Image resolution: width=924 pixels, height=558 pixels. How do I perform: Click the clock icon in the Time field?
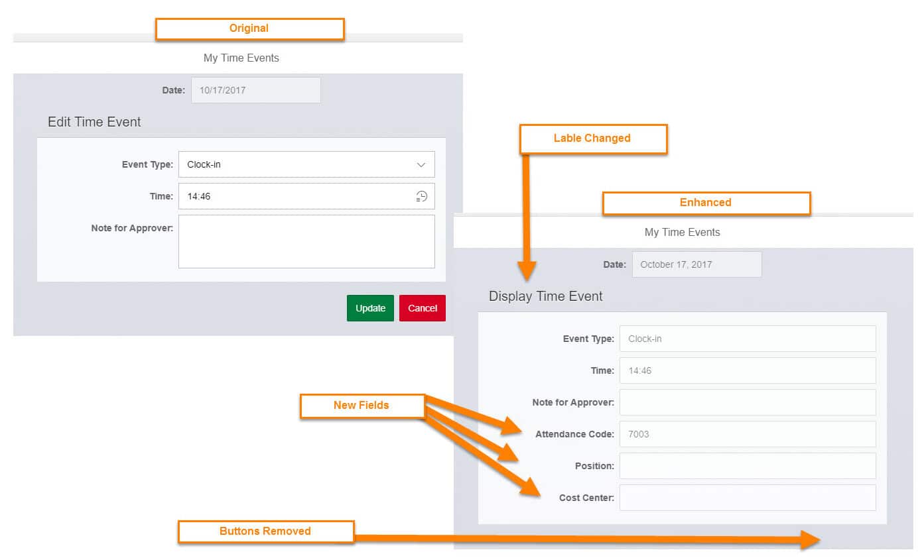[x=421, y=196]
